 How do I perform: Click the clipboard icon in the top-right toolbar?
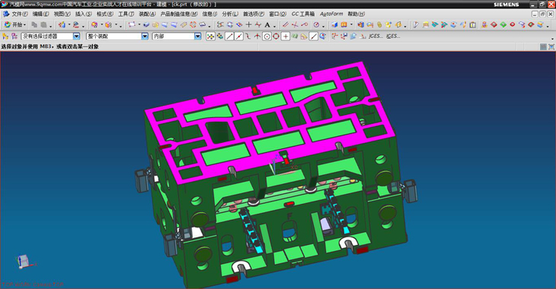point(473,25)
